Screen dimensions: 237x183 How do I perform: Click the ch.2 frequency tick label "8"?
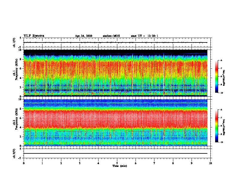pyautogui.click(x=21, y=109)
